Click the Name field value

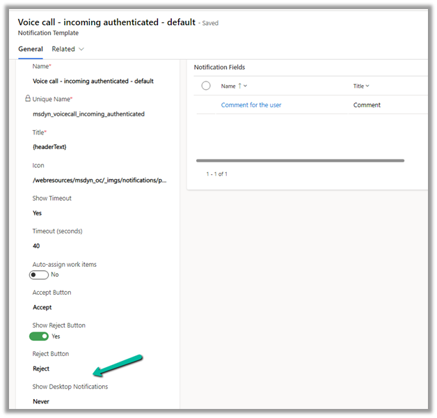point(93,82)
